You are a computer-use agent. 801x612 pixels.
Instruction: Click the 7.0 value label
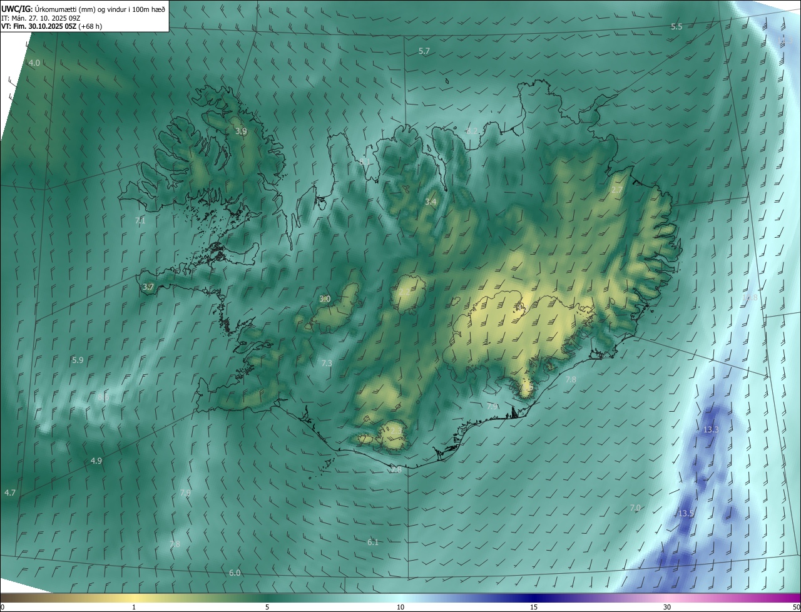tap(635, 508)
